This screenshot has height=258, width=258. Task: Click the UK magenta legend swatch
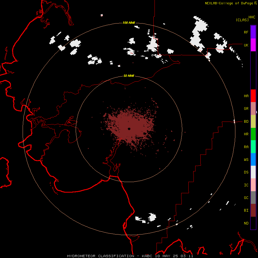(253, 45)
